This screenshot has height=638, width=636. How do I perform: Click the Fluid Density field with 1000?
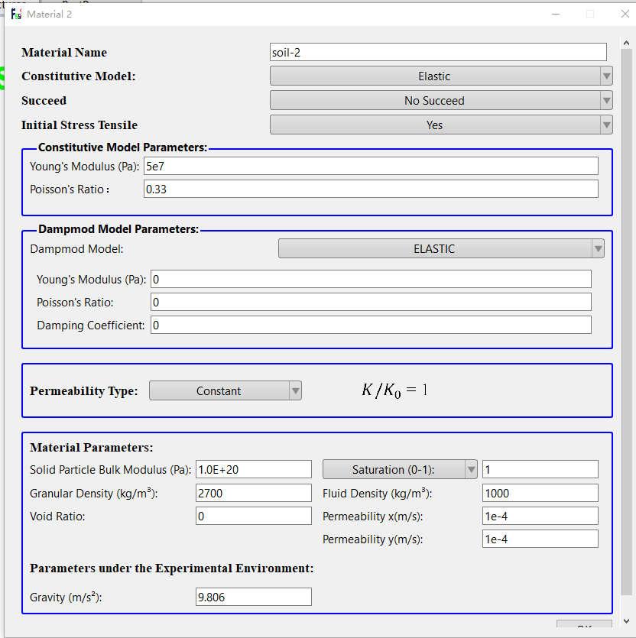540,493
